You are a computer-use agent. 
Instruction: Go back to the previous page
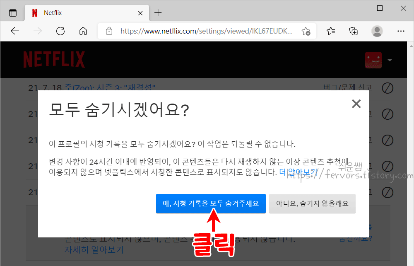[15, 31]
